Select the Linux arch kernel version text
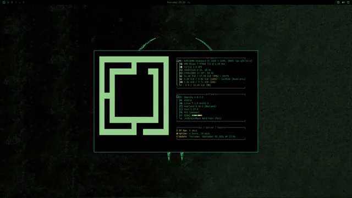352x198 pixels. click(x=196, y=103)
